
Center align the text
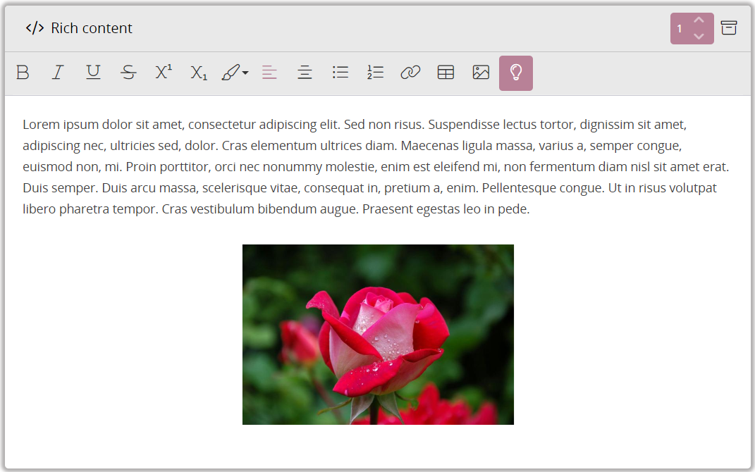point(305,73)
